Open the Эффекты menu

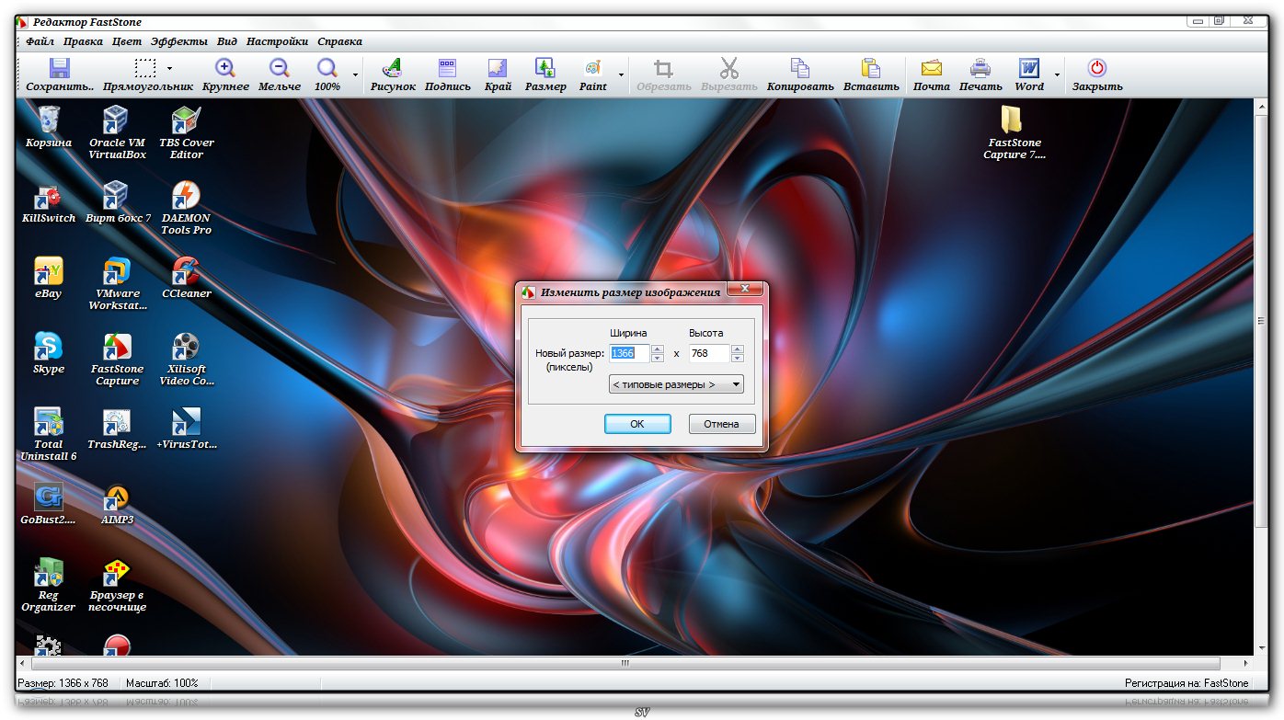tap(179, 41)
